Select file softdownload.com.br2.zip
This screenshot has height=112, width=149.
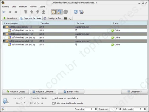coord(24,45)
